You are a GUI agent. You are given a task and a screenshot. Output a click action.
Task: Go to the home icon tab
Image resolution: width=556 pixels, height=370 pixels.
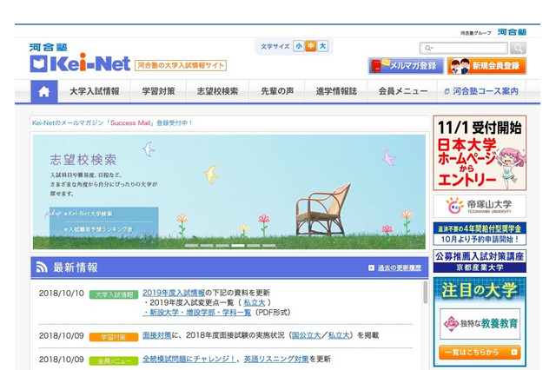click(x=44, y=92)
